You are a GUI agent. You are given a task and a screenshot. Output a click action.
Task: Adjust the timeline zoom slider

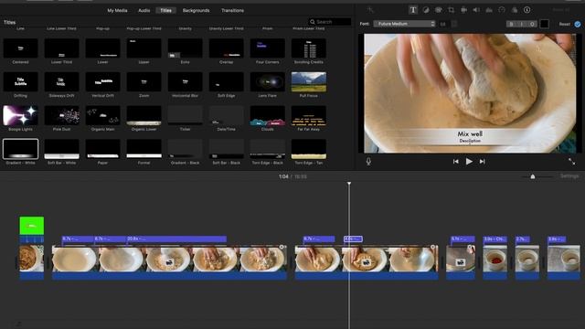(x=533, y=176)
